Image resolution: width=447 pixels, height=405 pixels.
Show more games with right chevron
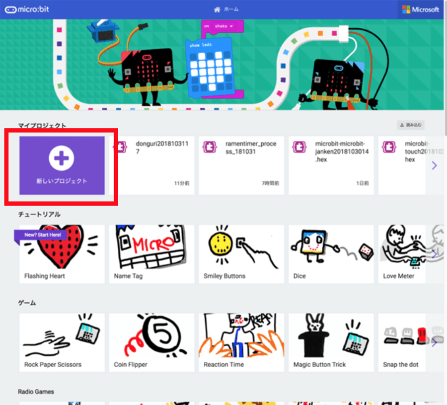434,342
